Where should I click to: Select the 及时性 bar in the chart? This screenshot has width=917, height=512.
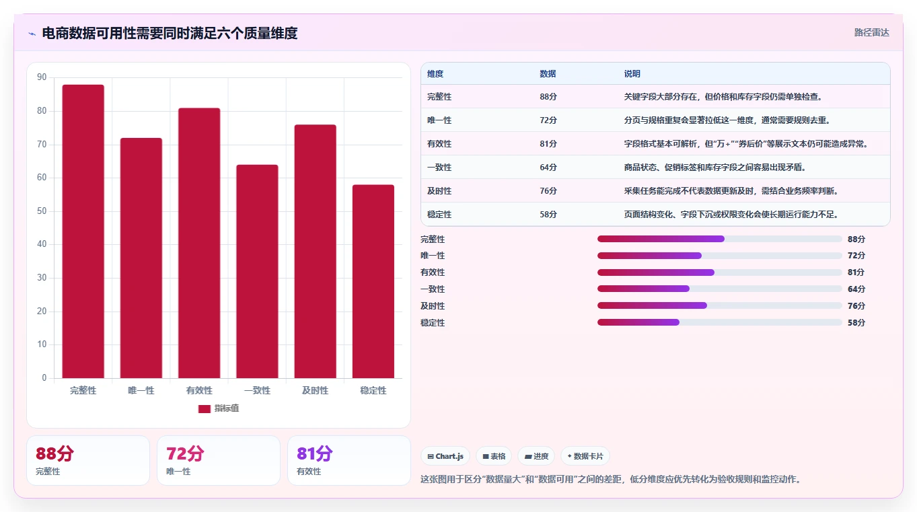316,252
